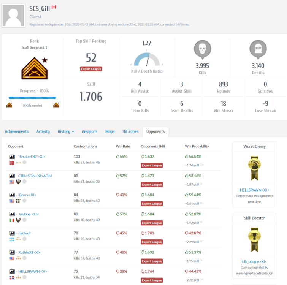Click stats chart icon beside HELLSPAWN>XI< row
The image size is (287, 285).
12,271
